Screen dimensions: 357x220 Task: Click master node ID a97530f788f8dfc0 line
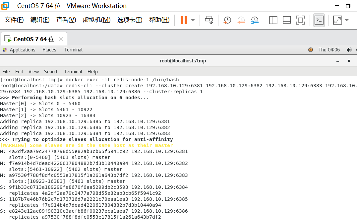click(94, 175)
